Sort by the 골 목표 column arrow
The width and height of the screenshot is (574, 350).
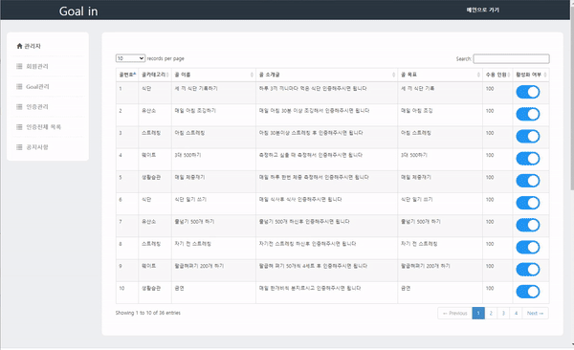479,75
